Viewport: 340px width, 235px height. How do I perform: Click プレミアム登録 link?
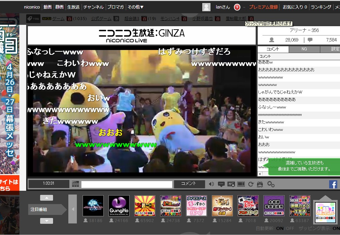click(x=263, y=7)
